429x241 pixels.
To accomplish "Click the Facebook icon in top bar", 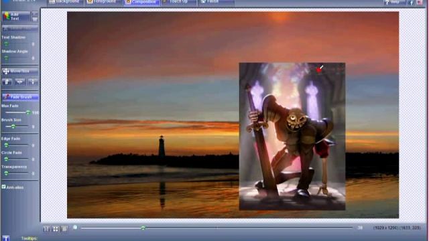I will [411, 3].
